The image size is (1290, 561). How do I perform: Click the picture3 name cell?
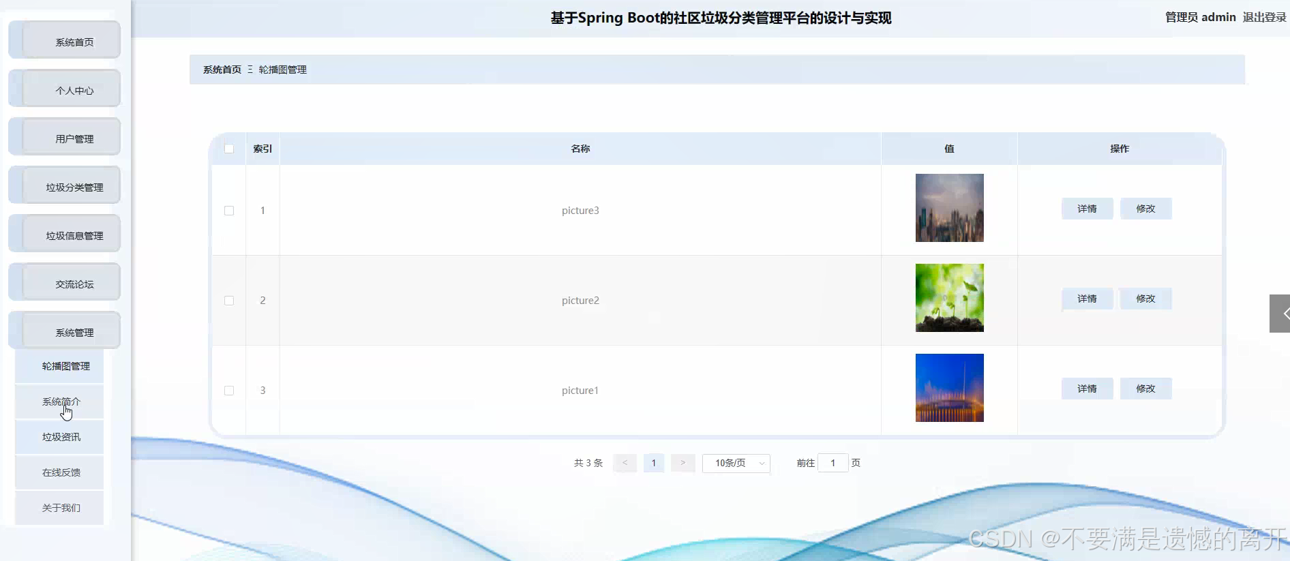click(x=580, y=211)
